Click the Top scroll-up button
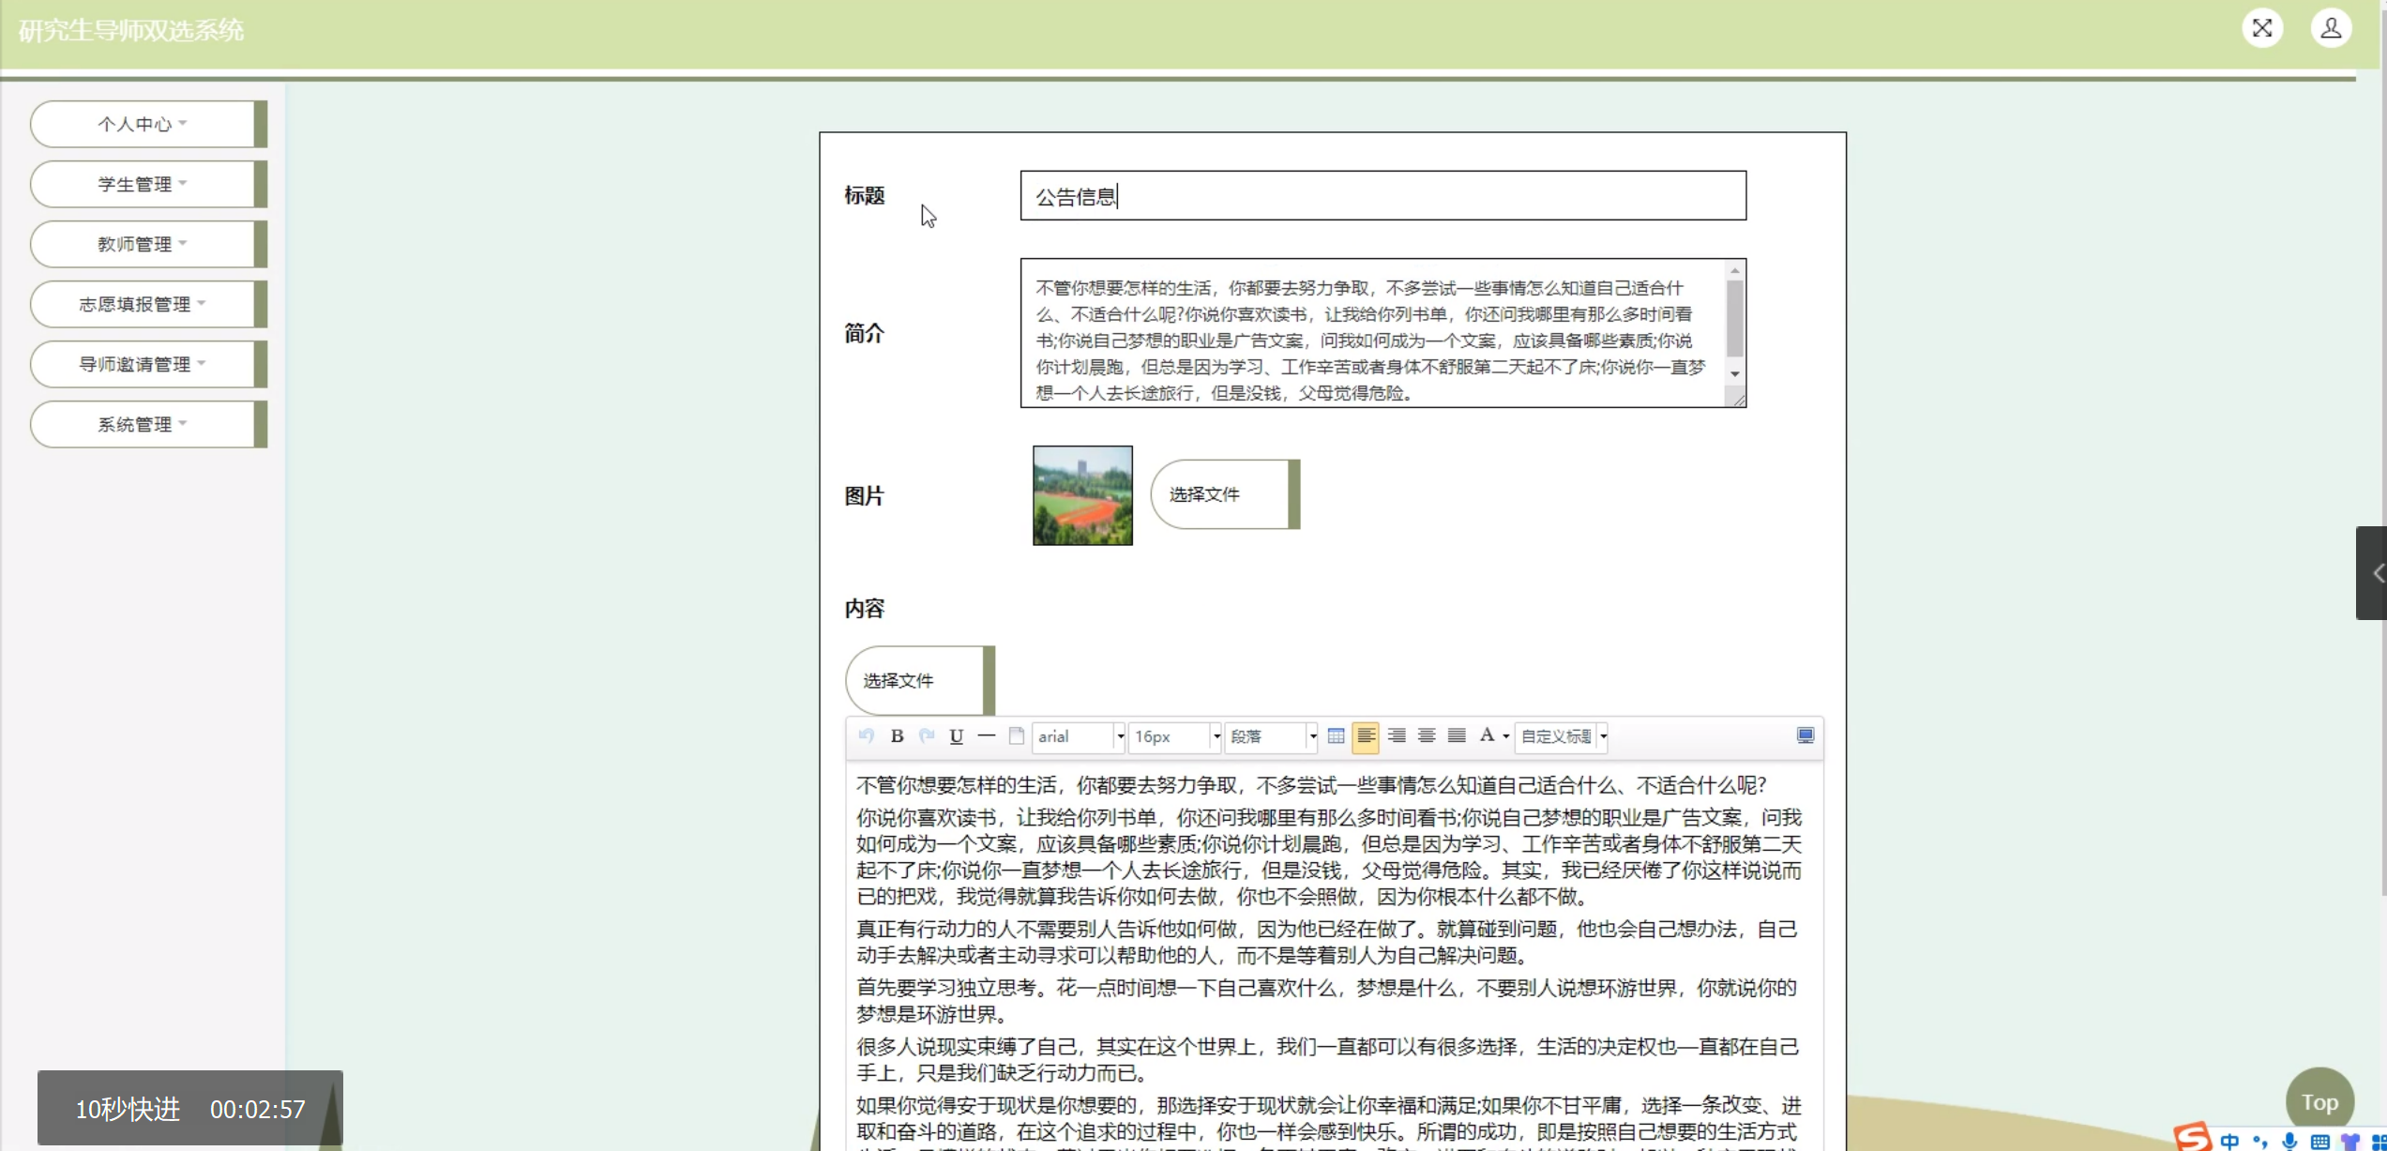Screen dimensions: 2387x1151 [2318, 1101]
